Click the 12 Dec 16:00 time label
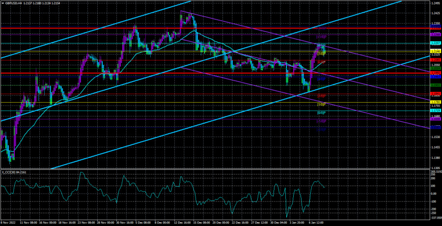 (x=183, y=223)
